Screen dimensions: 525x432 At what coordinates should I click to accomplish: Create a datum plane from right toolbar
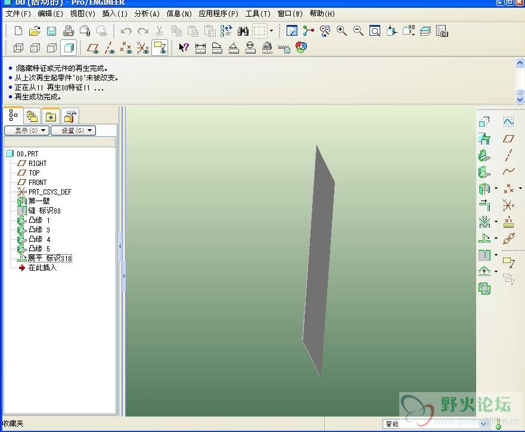(508, 139)
